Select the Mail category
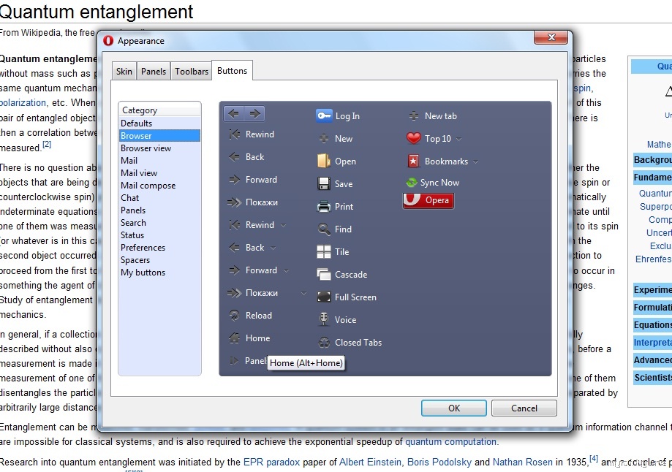The height and width of the screenshot is (472, 672). 159,161
